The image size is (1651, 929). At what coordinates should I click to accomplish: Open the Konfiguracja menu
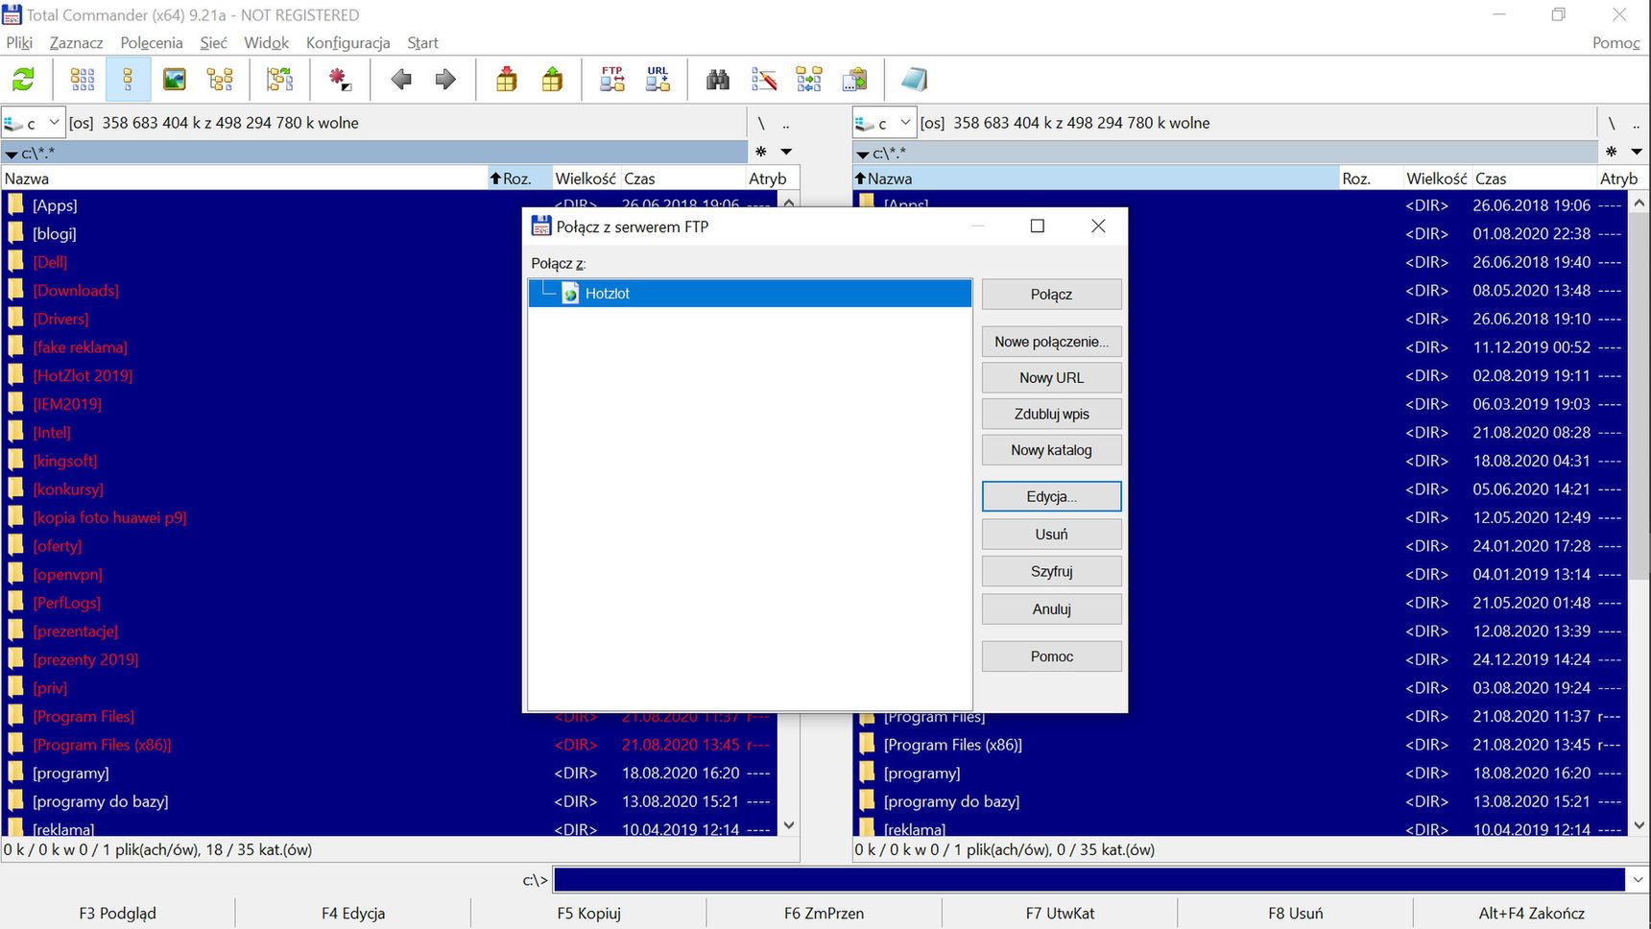tap(347, 42)
